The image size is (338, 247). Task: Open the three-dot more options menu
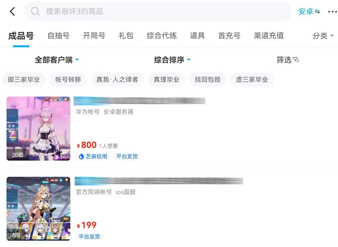click(x=332, y=12)
